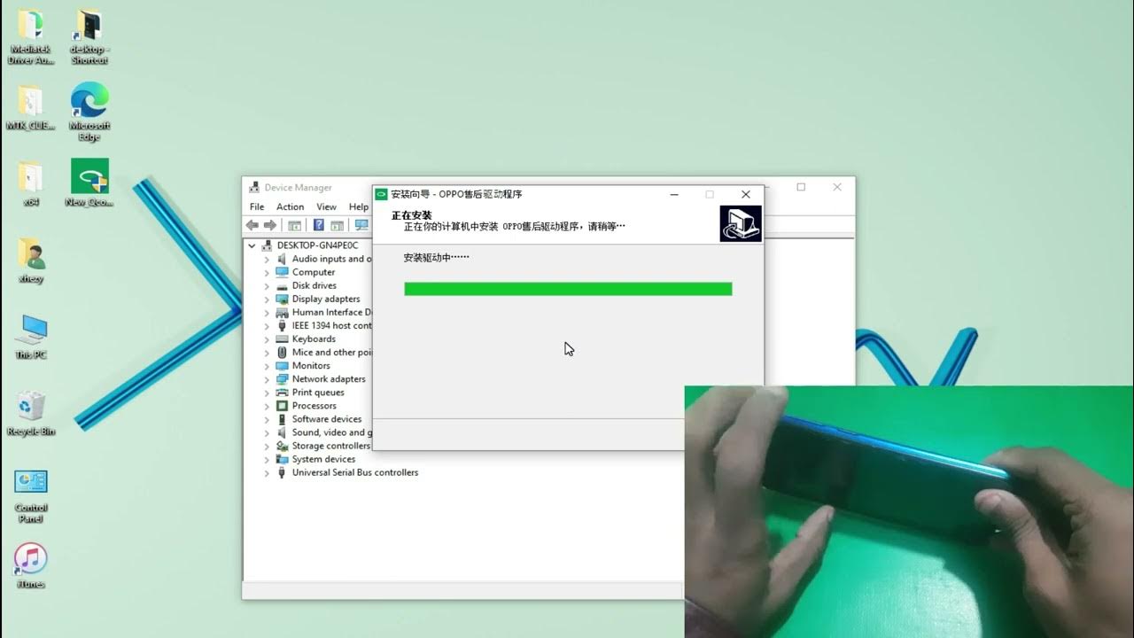Open This PC desktop icon
The image size is (1134, 638).
(x=31, y=336)
